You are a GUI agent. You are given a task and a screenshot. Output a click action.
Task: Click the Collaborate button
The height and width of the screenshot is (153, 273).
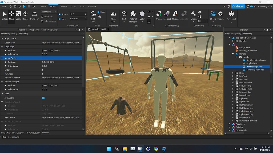tap(237, 6)
